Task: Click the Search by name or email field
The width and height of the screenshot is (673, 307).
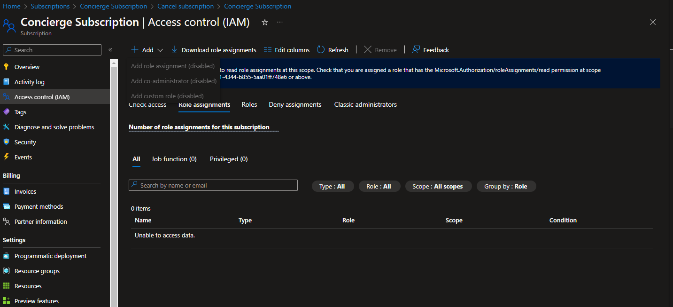Action: click(x=213, y=185)
